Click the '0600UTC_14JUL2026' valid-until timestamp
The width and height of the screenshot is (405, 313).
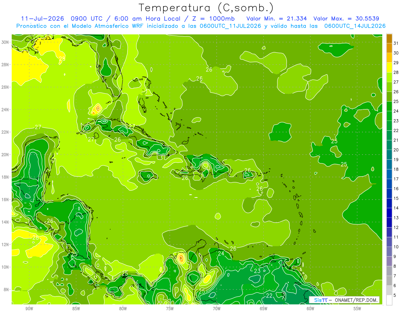click(355, 26)
